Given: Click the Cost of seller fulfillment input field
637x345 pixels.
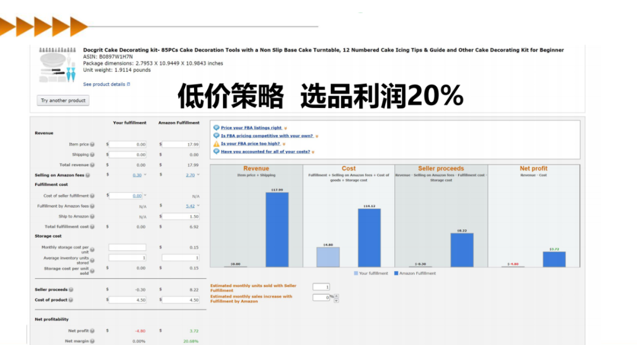Looking at the screenshot, I should 126,196.
